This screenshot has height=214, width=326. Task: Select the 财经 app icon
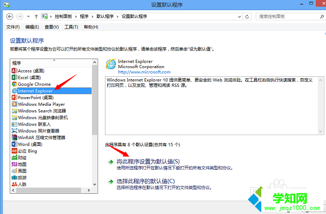click(x=14, y=158)
